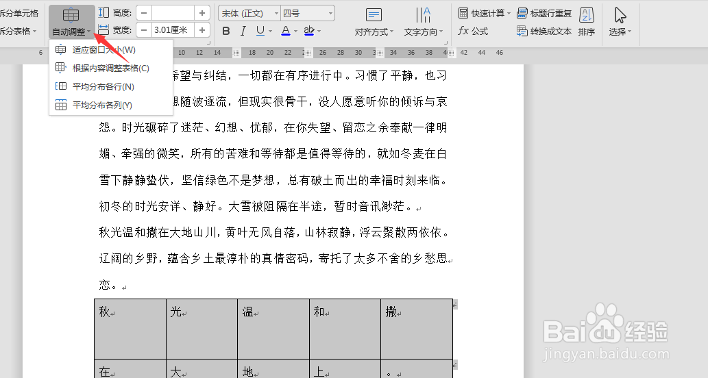The height and width of the screenshot is (378, 708).
Task: Click the table cell containing 在
Action: point(130,369)
